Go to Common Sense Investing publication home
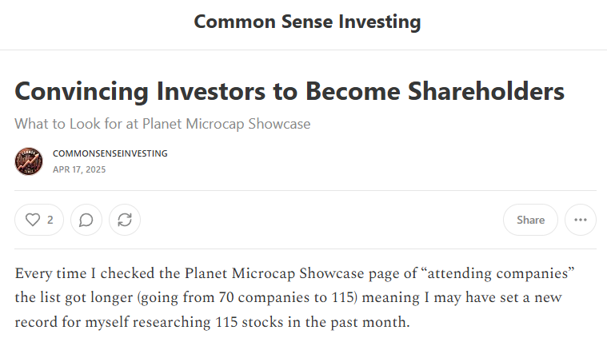 coord(307,22)
